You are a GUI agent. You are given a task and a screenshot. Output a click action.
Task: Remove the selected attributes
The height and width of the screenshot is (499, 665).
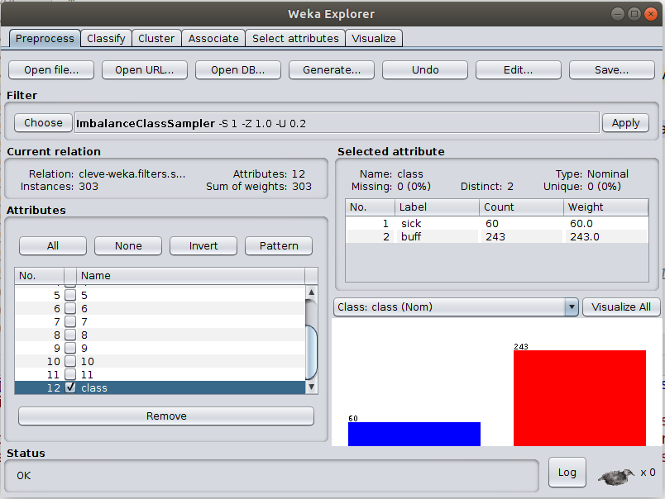[166, 416]
